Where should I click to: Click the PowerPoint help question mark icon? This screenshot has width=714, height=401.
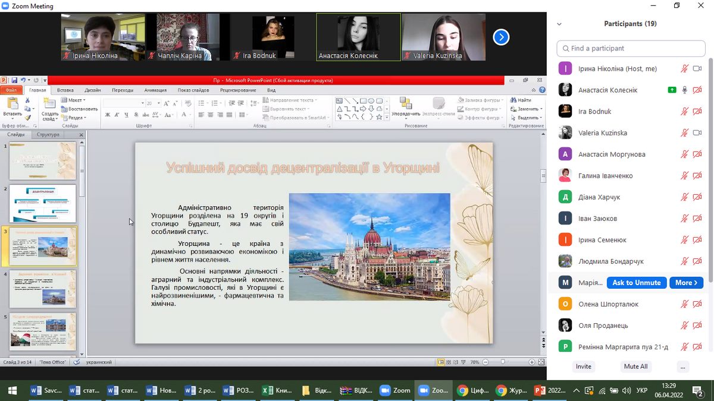coord(542,90)
